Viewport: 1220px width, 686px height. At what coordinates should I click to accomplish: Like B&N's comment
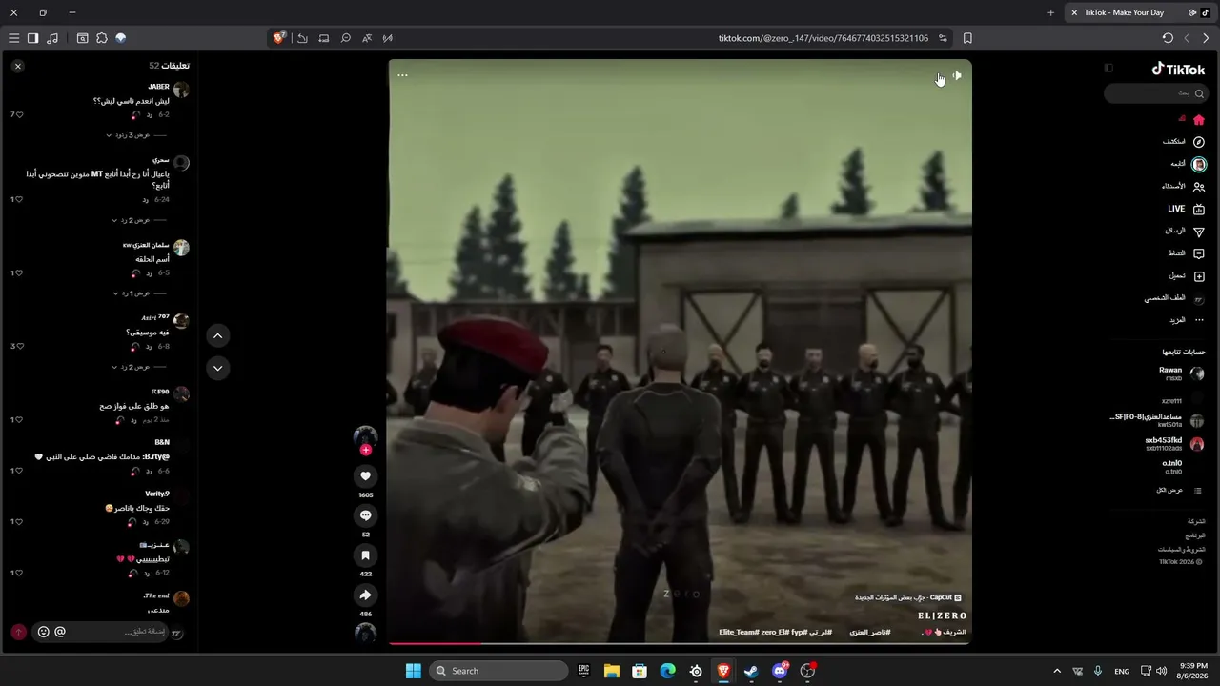click(17, 471)
